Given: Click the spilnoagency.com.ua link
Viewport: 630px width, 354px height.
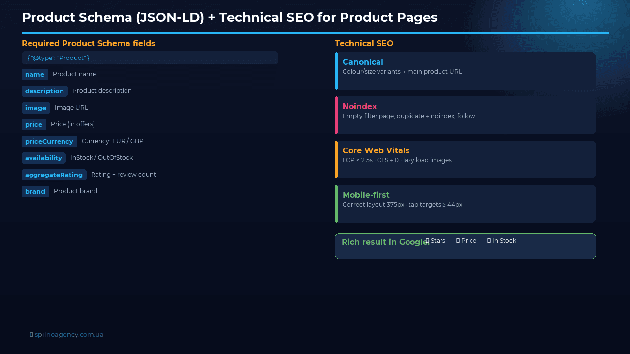Looking at the screenshot, I should tap(69, 334).
